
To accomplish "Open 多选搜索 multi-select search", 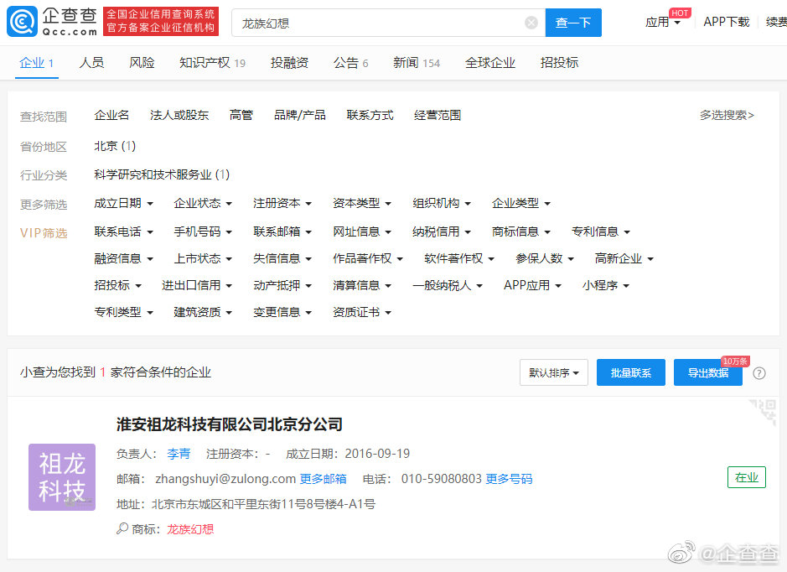I will 727,115.
